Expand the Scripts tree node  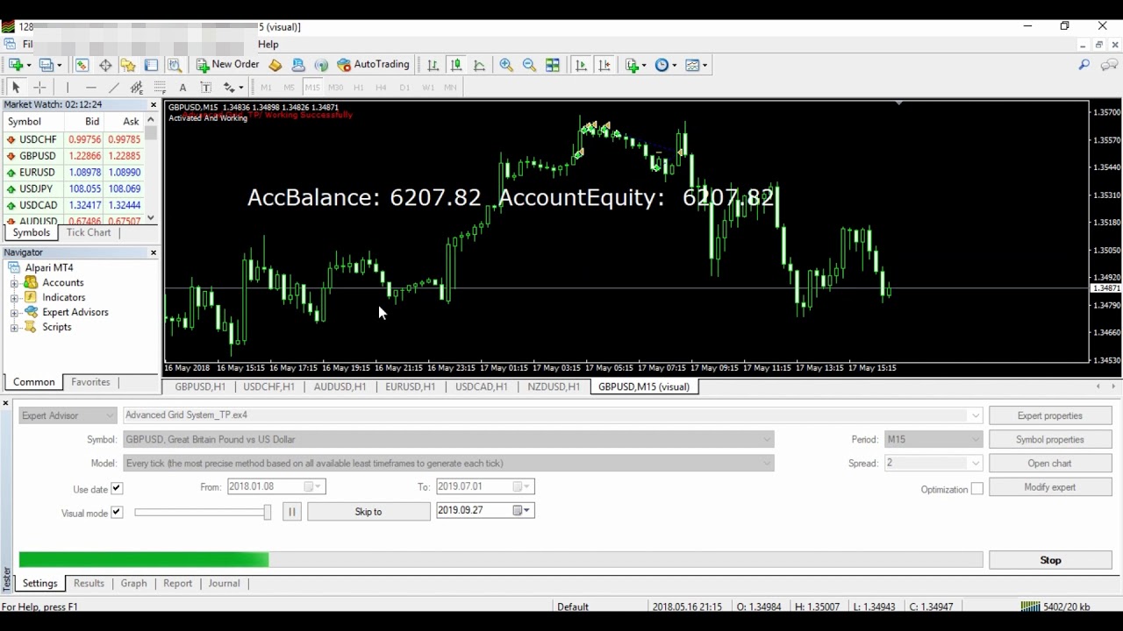tap(14, 328)
